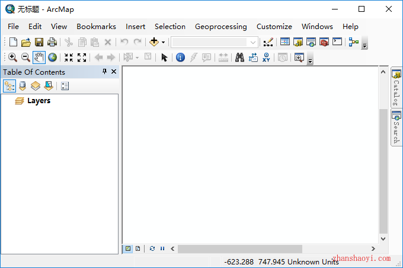This screenshot has height=268, width=403.
Task: Open the Catalog window toolbar icon
Action: click(298, 42)
